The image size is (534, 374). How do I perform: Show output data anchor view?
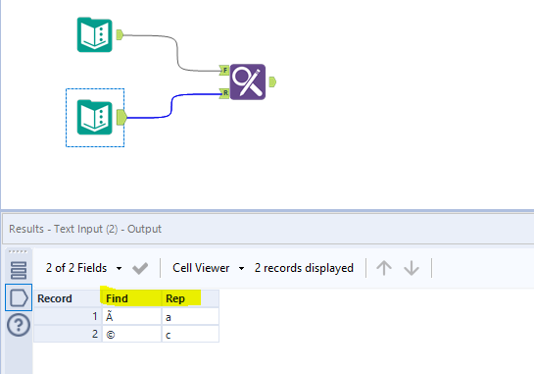click(x=19, y=297)
